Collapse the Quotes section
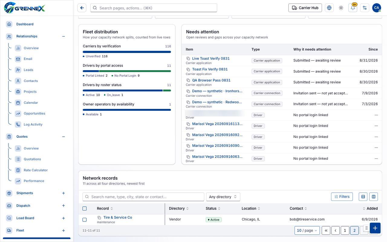 pyautogui.click(x=63, y=137)
